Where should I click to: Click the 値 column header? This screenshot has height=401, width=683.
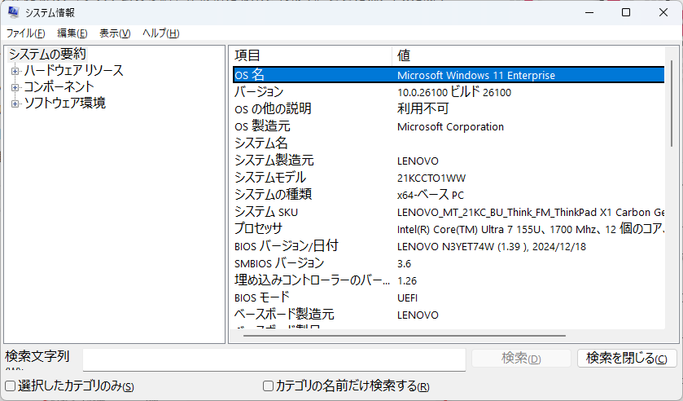(528, 55)
